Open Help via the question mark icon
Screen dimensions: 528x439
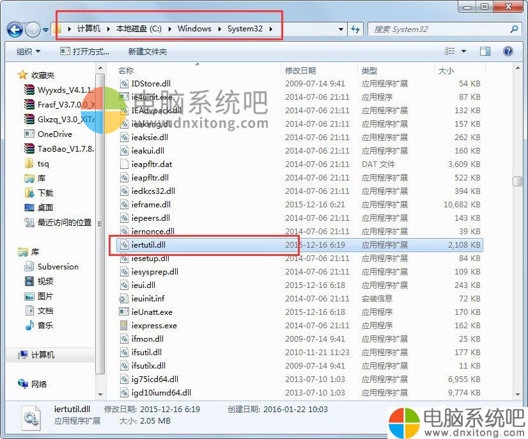tap(508, 51)
